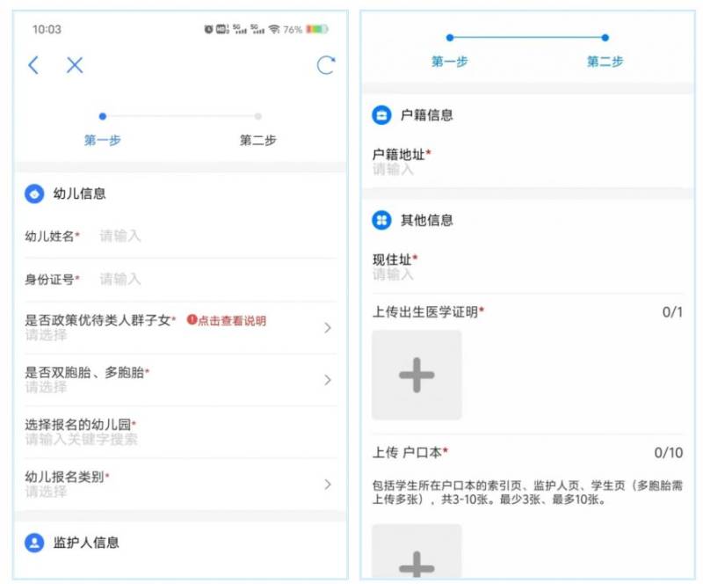
Task: Focus the 身份证号 input field
Action: [211, 279]
